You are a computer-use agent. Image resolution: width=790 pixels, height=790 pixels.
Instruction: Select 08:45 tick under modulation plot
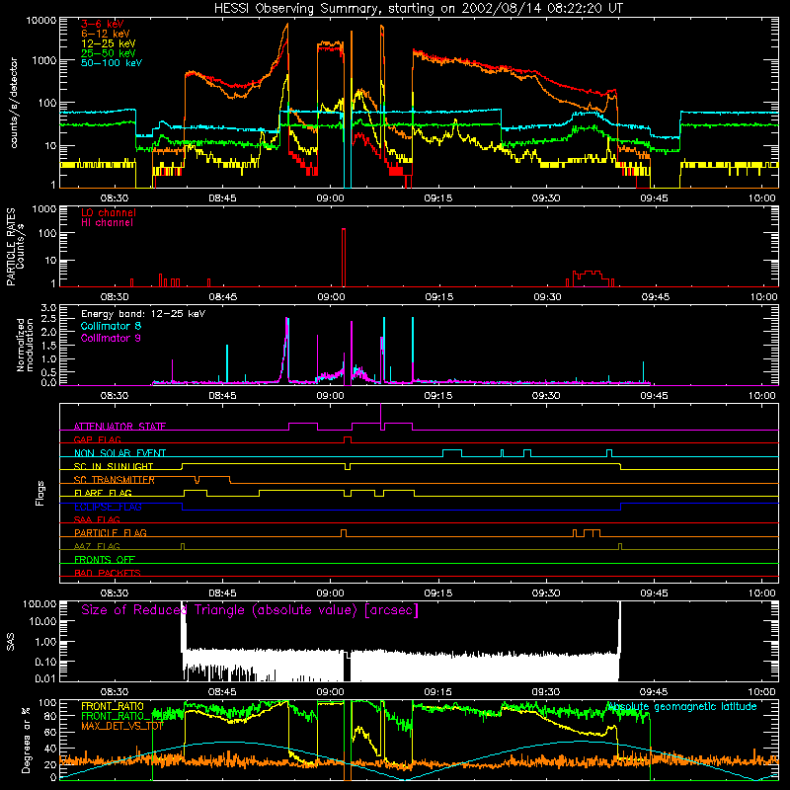click(x=222, y=396)
